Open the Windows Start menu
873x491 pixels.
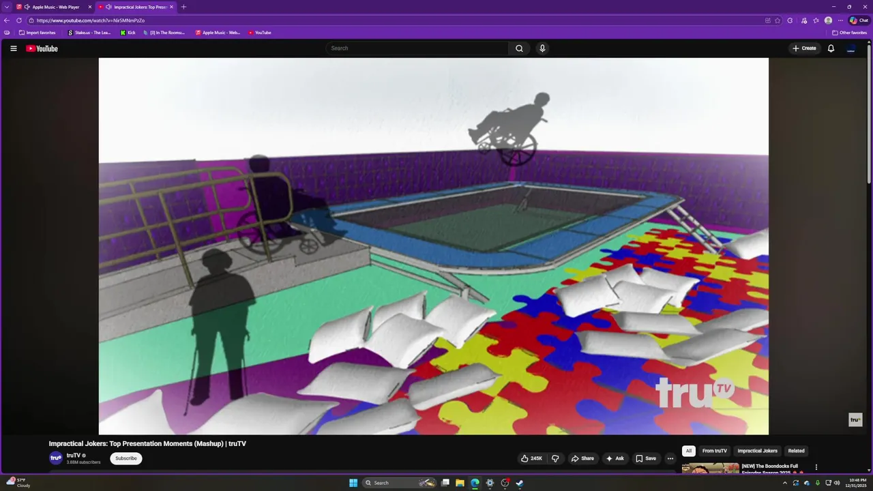[353, 483]
